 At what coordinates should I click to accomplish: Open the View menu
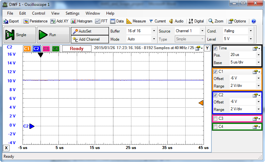point(56,13)
